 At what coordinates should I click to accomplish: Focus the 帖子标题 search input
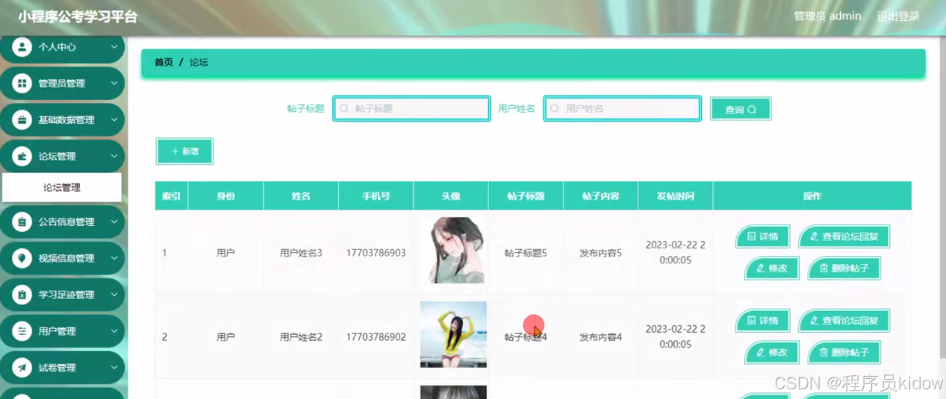coord(411,108)
